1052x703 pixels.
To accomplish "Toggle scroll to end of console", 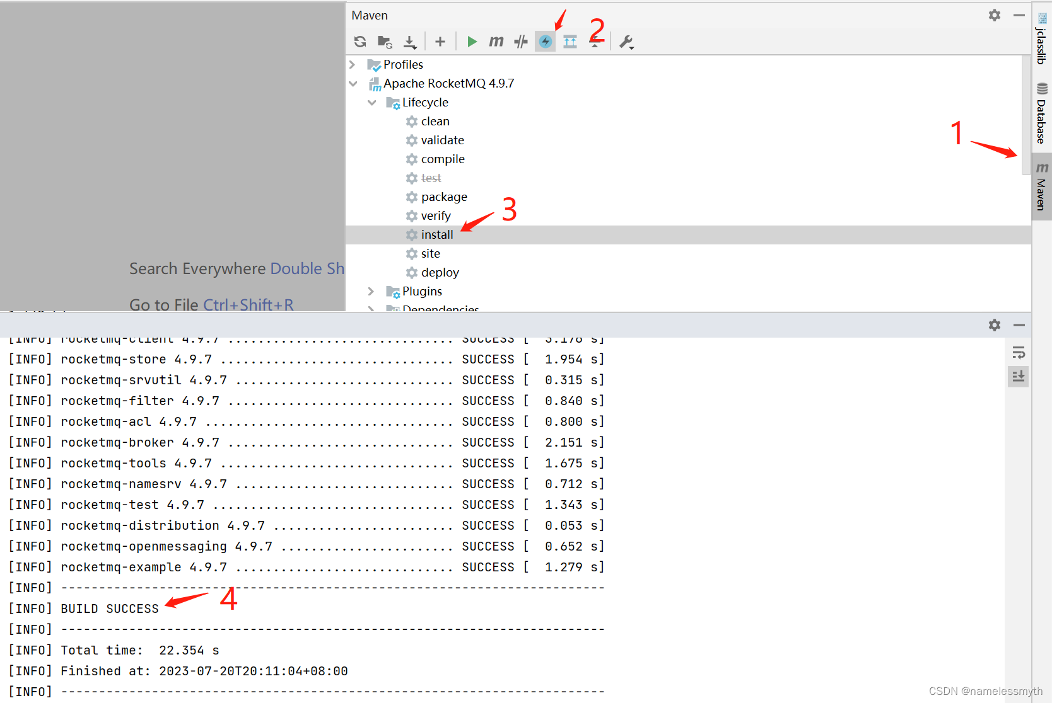I will (x=1019, y=377).
